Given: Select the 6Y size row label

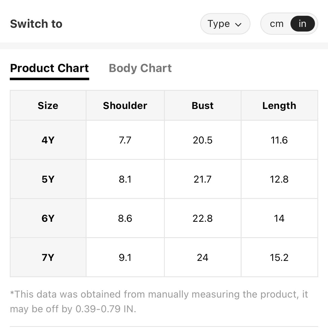Looking at the screenshot, I should click(48, 218).
